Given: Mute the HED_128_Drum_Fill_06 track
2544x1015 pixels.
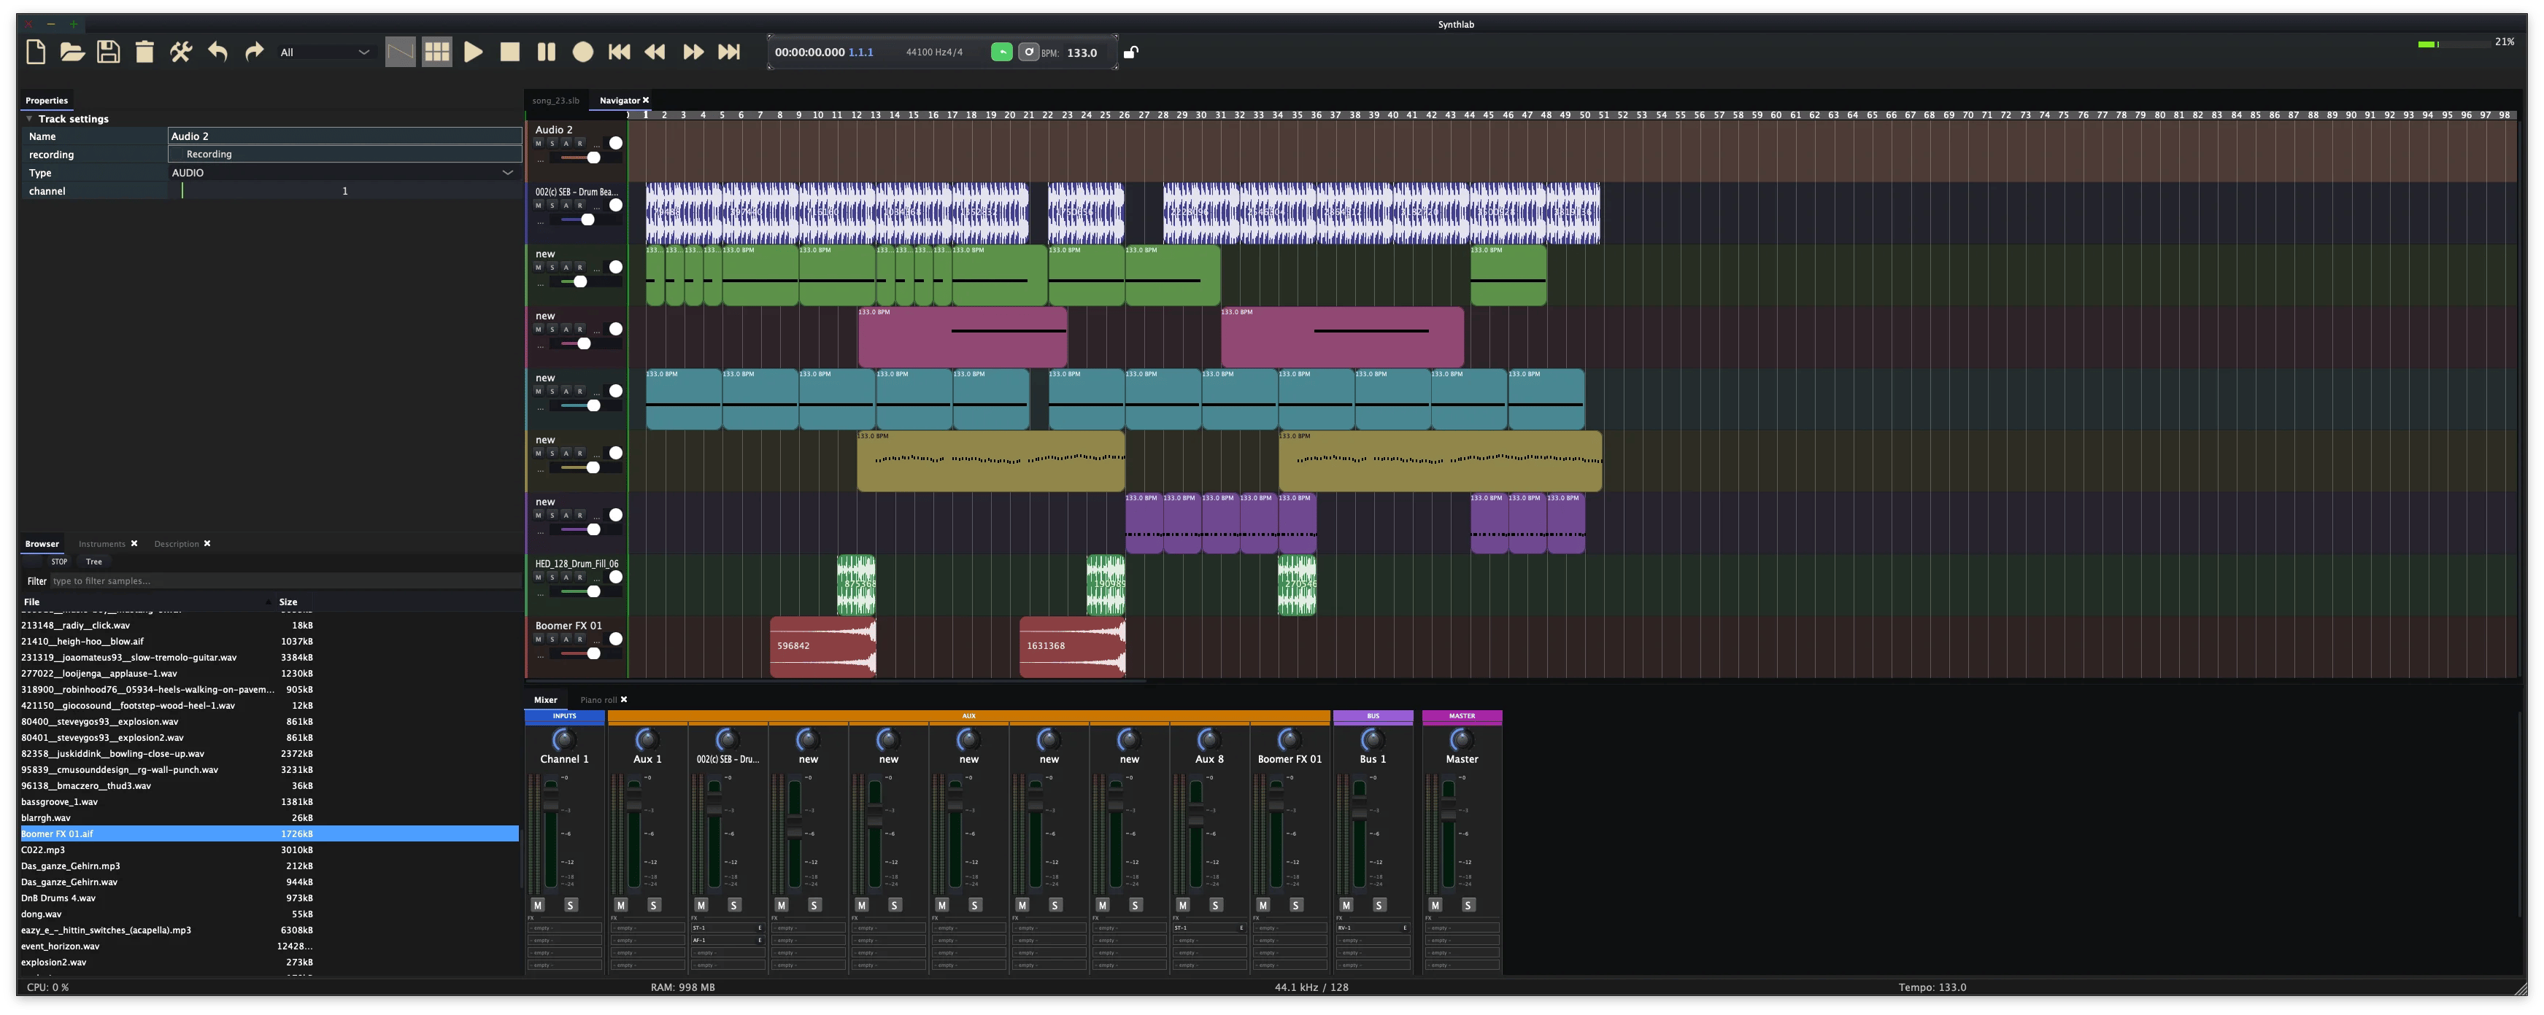Looking at the screenshot, I should pos(539,578).
